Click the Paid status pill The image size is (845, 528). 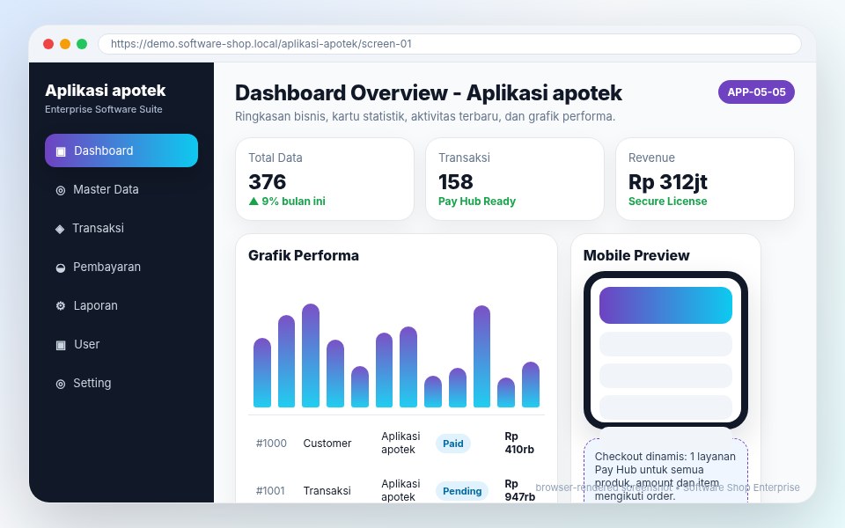point(452,444)
